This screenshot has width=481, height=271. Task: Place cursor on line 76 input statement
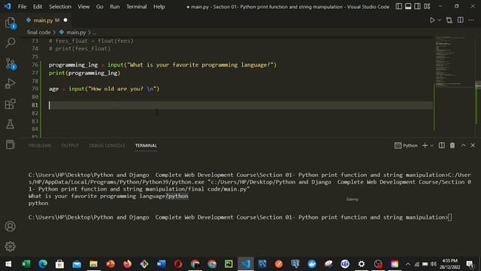pos(162,65)
